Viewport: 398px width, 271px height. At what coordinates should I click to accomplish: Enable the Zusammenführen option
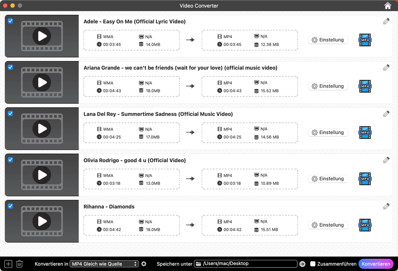click(313, 263)
